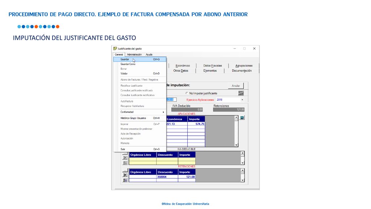371x209 pixels.
Task: Open the Administración menu
Action: pyautogui.click(x=134, y=54)
